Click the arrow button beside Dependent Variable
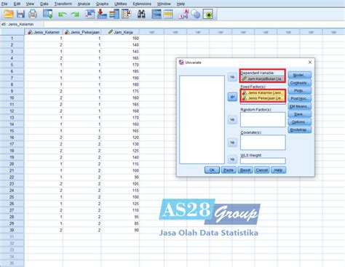Image resolution: width=345 pixels, height=267 pixels. coord(232,77)
